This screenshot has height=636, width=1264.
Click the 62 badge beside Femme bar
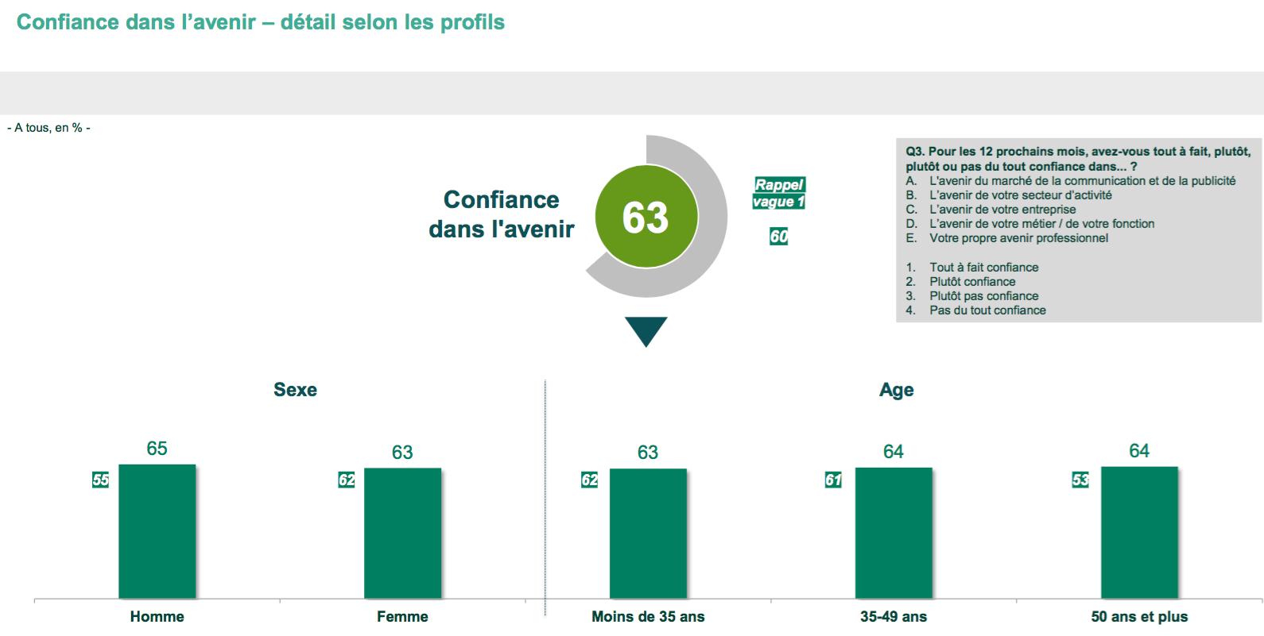(x=347, y=480)
